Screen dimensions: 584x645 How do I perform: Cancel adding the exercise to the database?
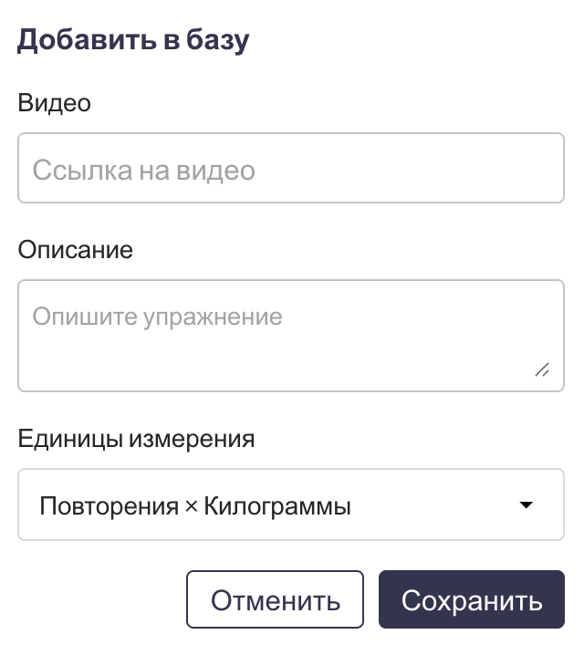click(x=275, y=600)
